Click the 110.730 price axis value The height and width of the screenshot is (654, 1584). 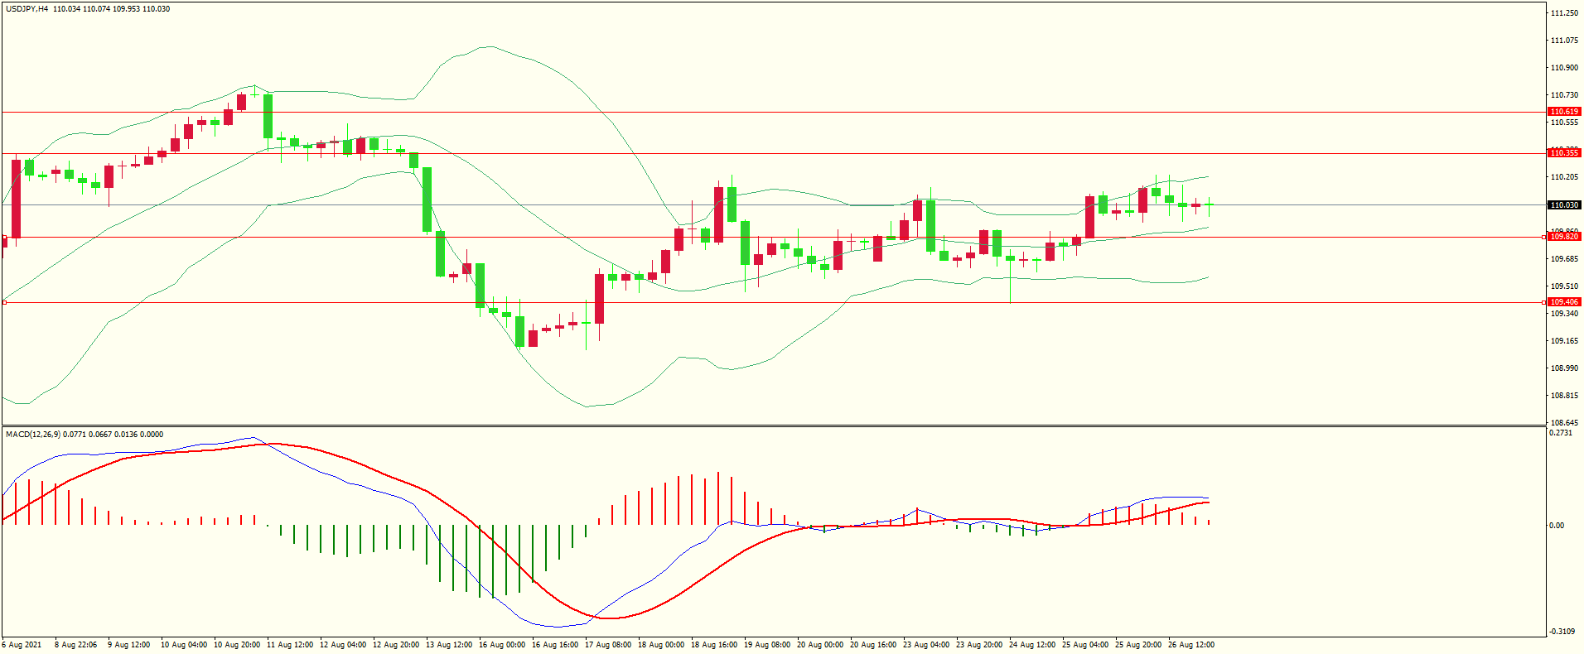[x=1564, y=95]
